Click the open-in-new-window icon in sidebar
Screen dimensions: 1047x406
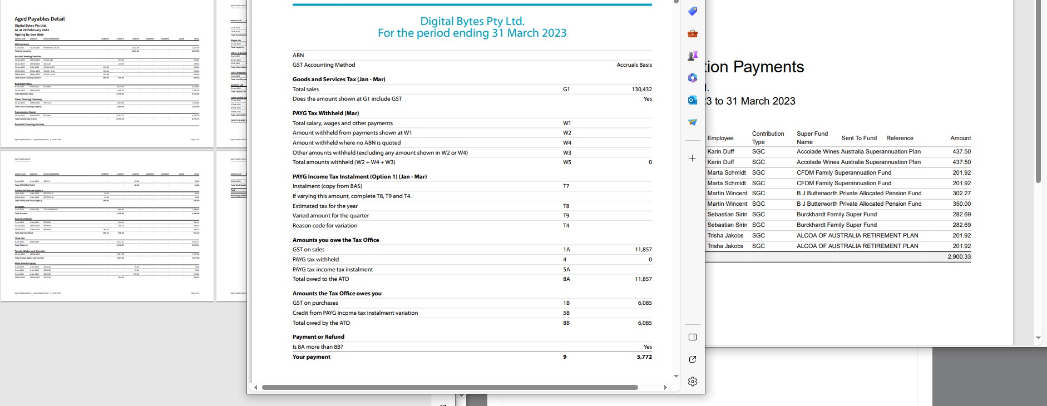tap(693, 359)
